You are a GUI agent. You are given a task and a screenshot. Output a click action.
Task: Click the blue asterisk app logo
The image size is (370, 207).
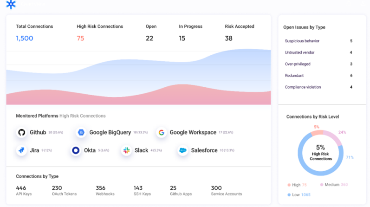point(11,5)
